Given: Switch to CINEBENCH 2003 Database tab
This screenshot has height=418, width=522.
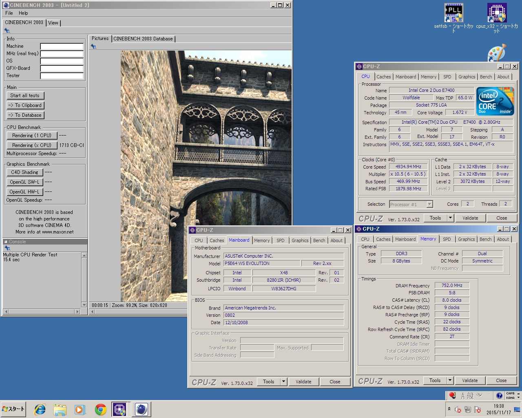Looking at the screenshot, I should click(x=143, y=39).
